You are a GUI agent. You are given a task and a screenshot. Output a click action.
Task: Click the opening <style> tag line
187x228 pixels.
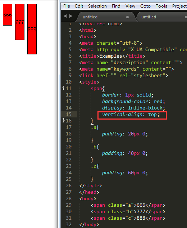[x=89, y=82]
